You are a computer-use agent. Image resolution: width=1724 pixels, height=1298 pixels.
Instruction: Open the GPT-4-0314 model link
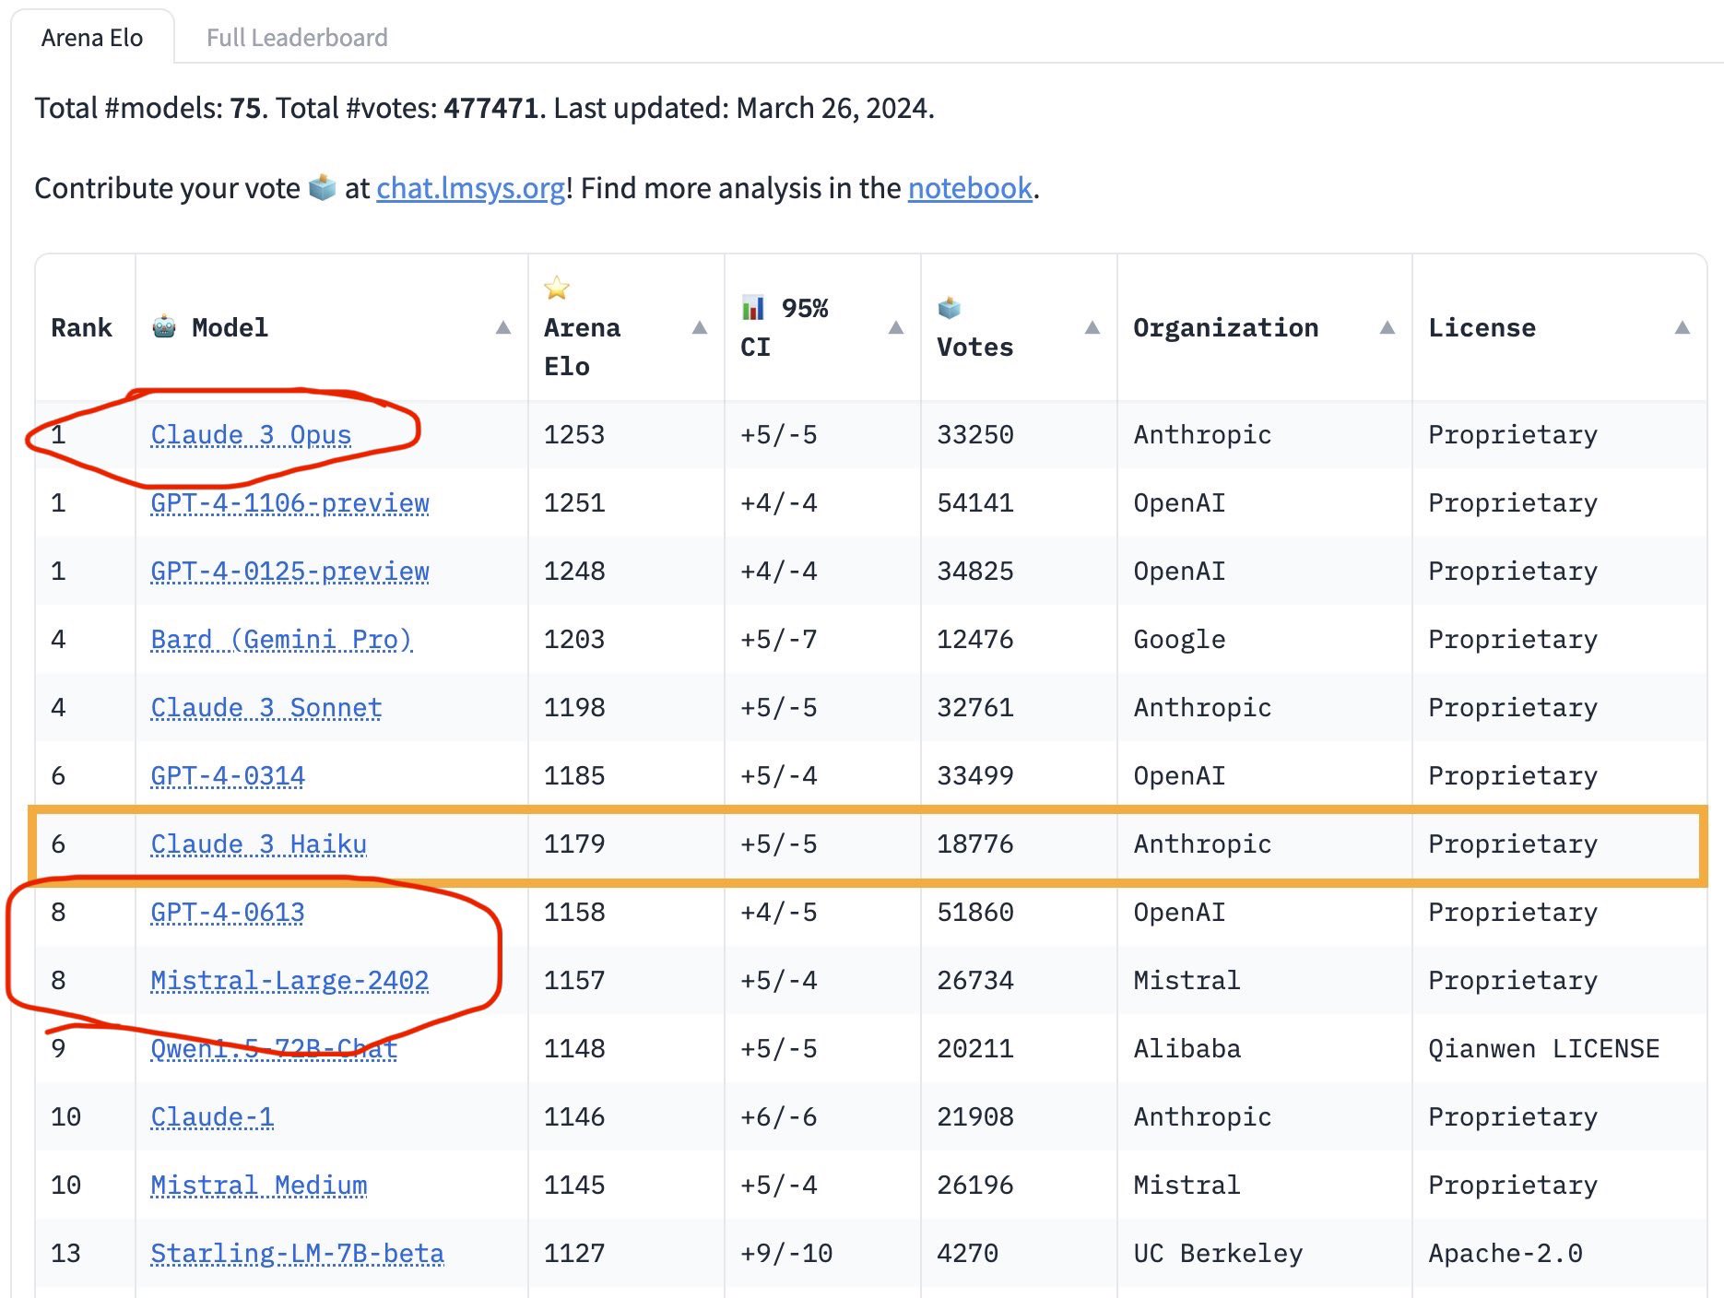(x=228, y=776)
